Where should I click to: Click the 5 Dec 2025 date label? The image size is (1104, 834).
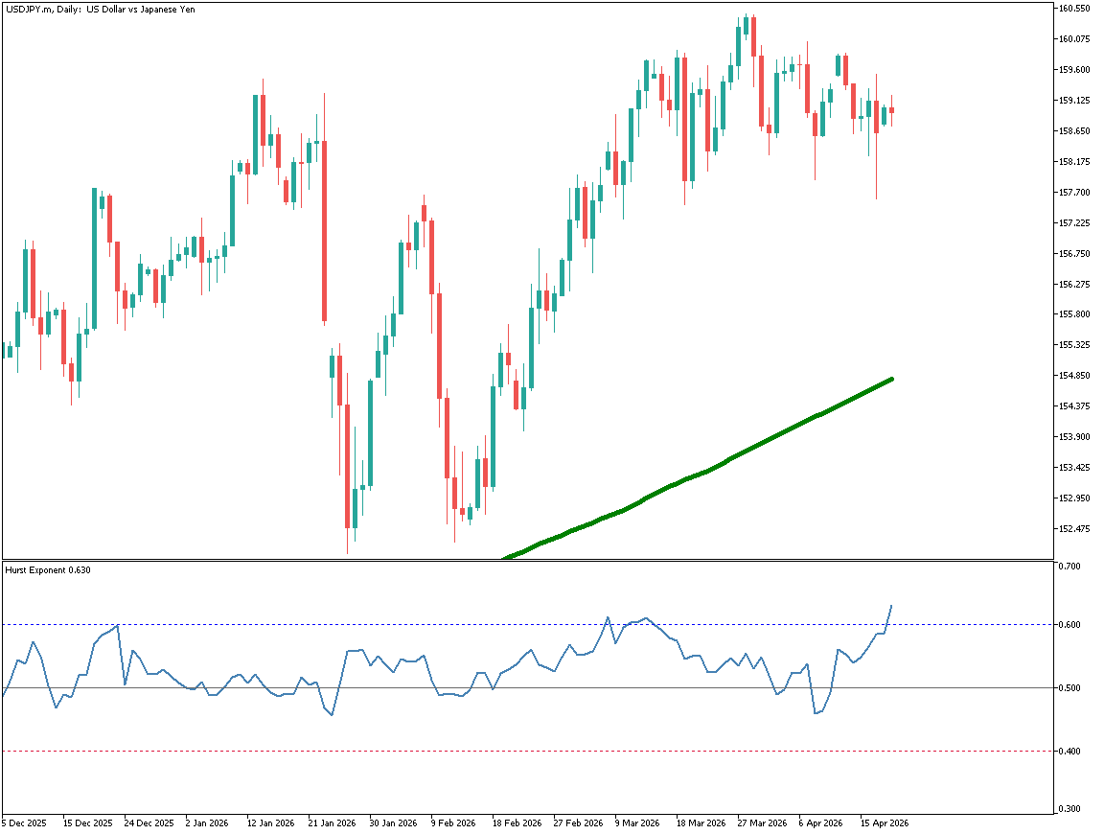[x=24, y=823]
